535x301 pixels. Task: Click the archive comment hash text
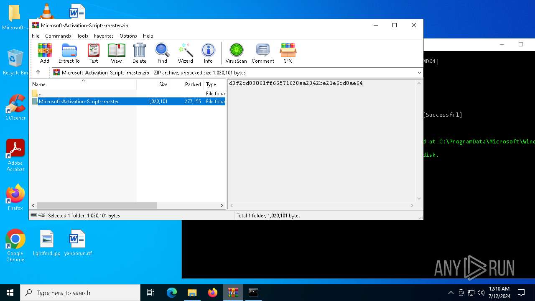[x=296, y=83]
